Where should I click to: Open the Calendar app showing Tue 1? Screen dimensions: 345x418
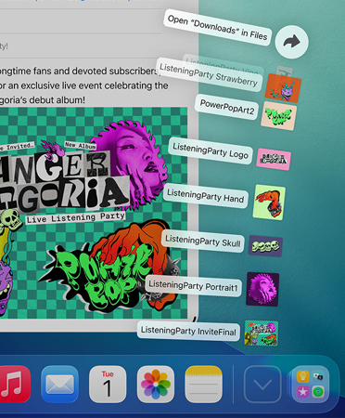pos(108,384)
